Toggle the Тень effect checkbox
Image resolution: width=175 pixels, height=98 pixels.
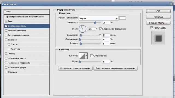(6, 21)
